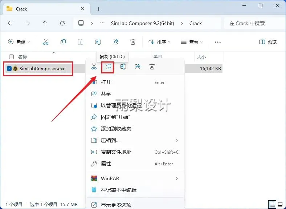Click the Share icon in the Explorer toolbar
This screenshot has height=209, width=286.
pos(115,42)
